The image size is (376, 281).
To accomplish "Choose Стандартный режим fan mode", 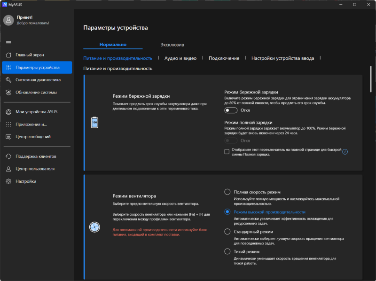I will 227,232.
